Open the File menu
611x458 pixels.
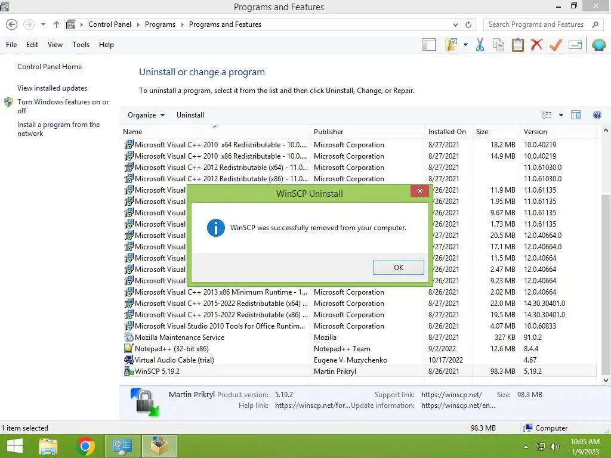(11, 44)
